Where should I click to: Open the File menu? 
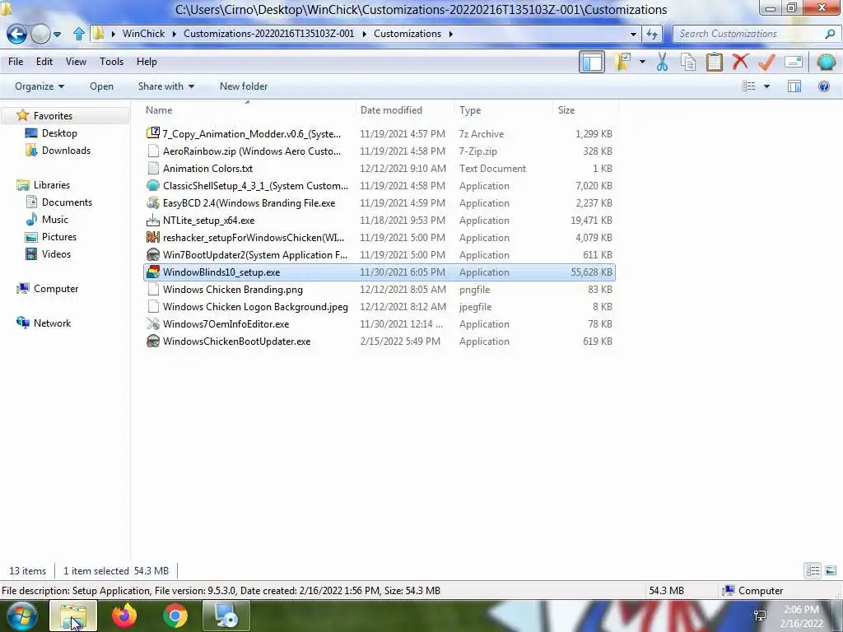16,62
